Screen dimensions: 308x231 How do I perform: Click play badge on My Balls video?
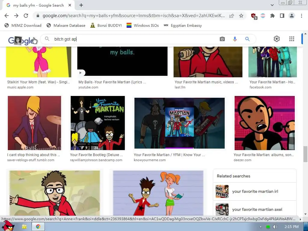click(81, 73)
